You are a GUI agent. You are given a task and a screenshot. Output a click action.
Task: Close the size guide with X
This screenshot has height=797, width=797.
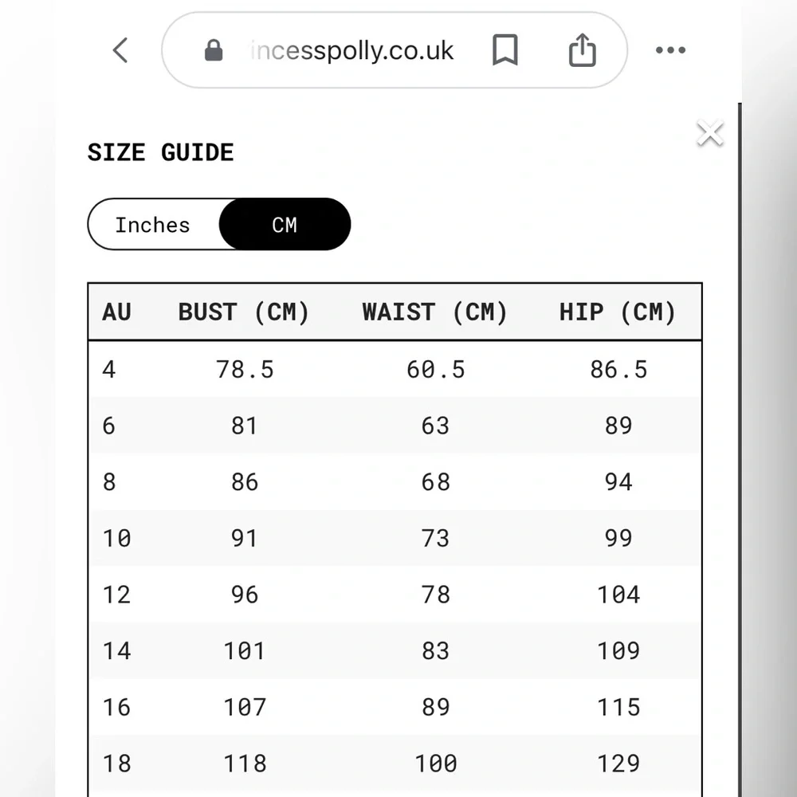point(709,133)
